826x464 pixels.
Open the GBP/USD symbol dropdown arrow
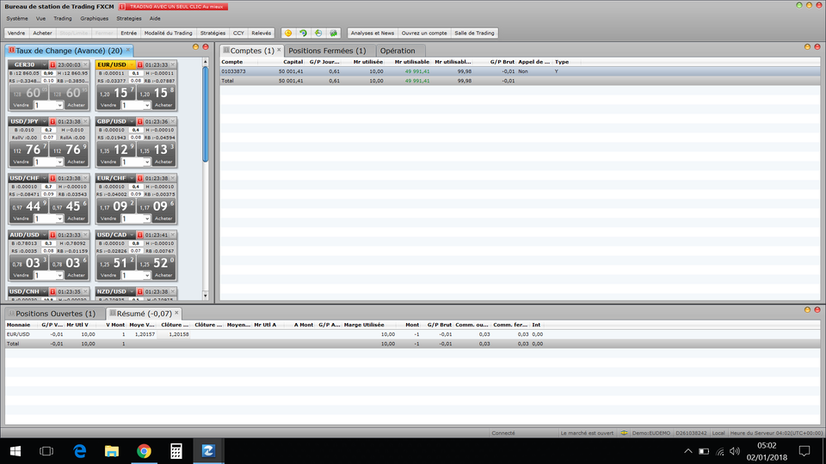pyautogui.click(x=132, y=121)
